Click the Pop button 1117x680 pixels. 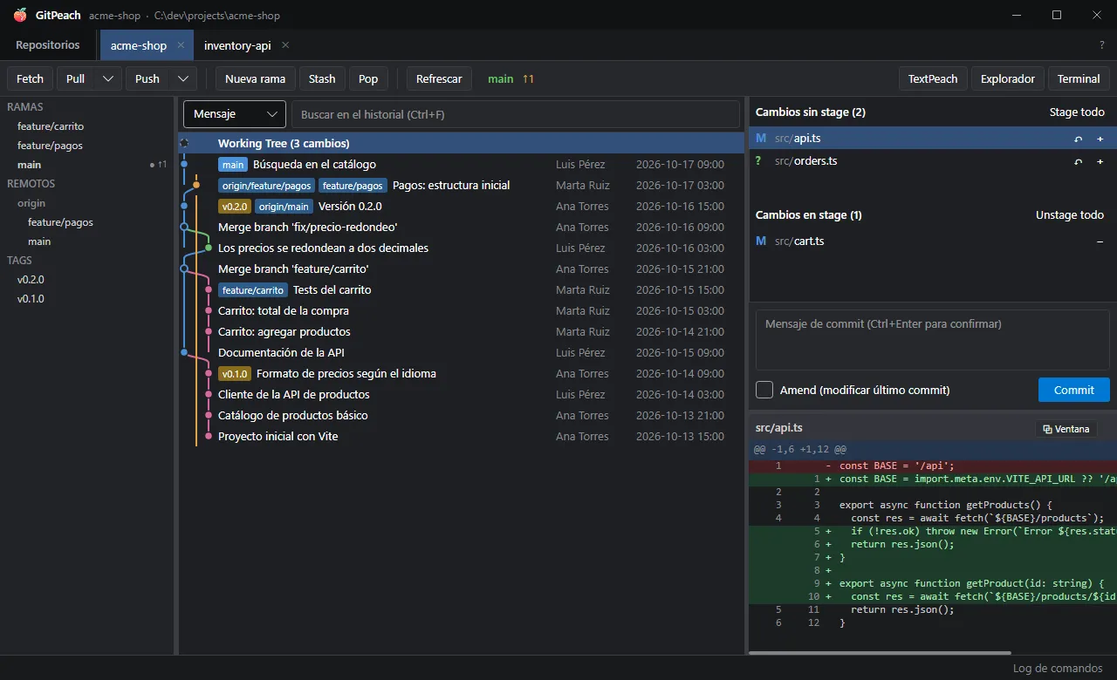368,78
